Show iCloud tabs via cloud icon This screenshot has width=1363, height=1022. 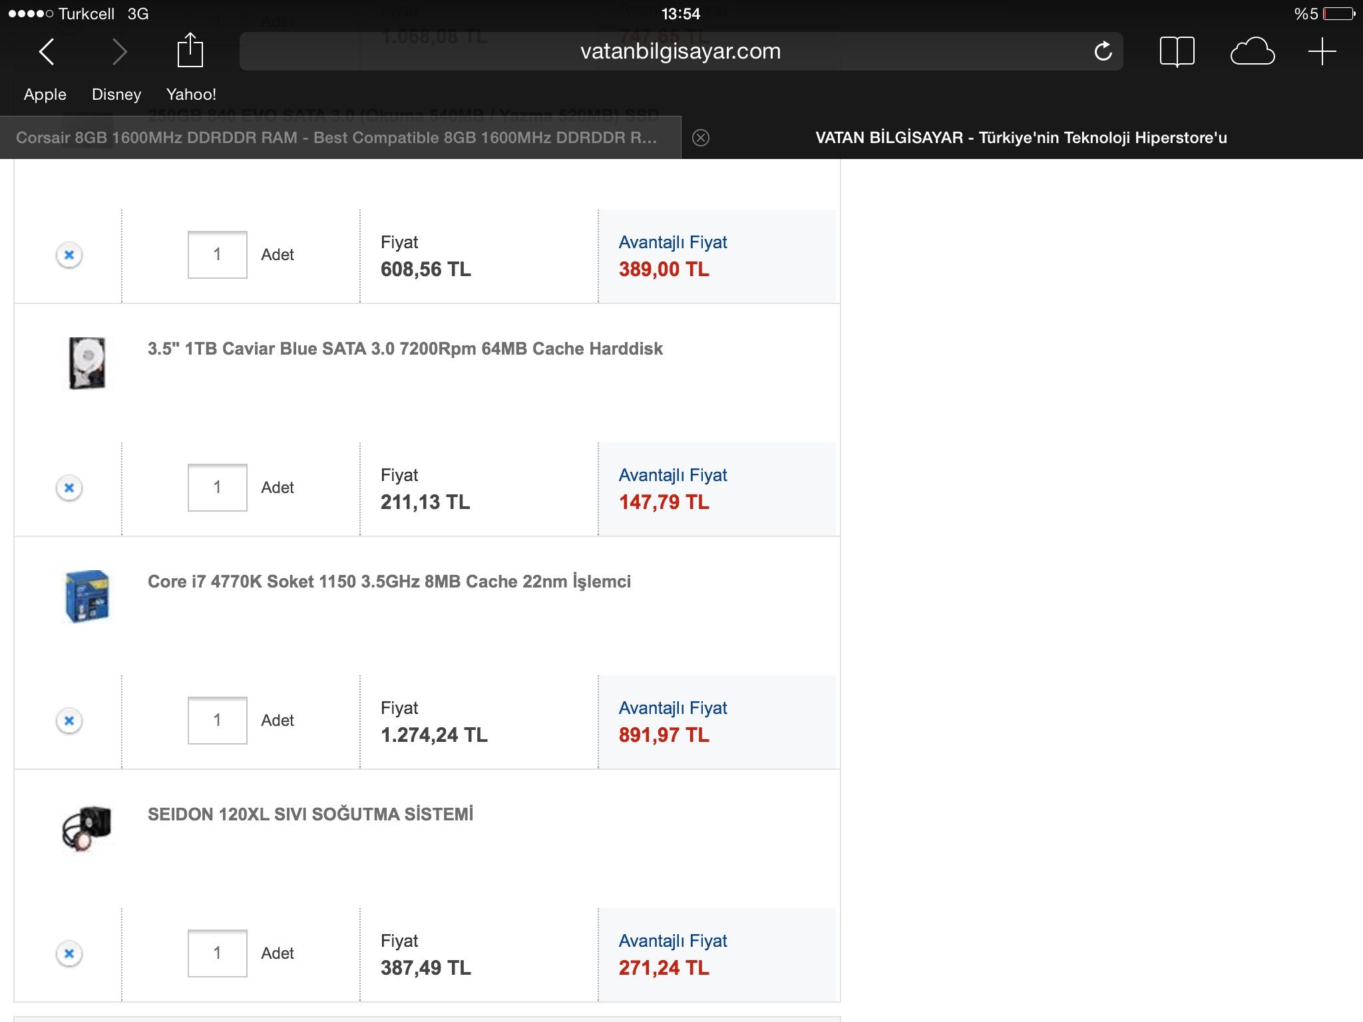[1252, 51]
